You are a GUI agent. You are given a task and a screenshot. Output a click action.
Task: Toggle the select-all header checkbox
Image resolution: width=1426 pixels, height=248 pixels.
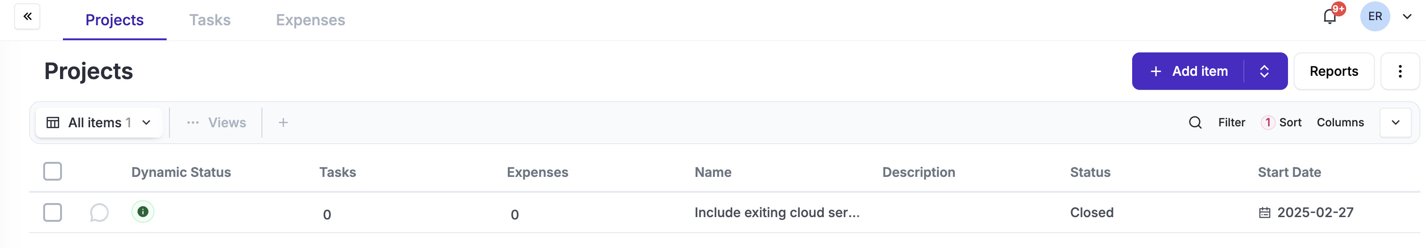coord(53,172)
